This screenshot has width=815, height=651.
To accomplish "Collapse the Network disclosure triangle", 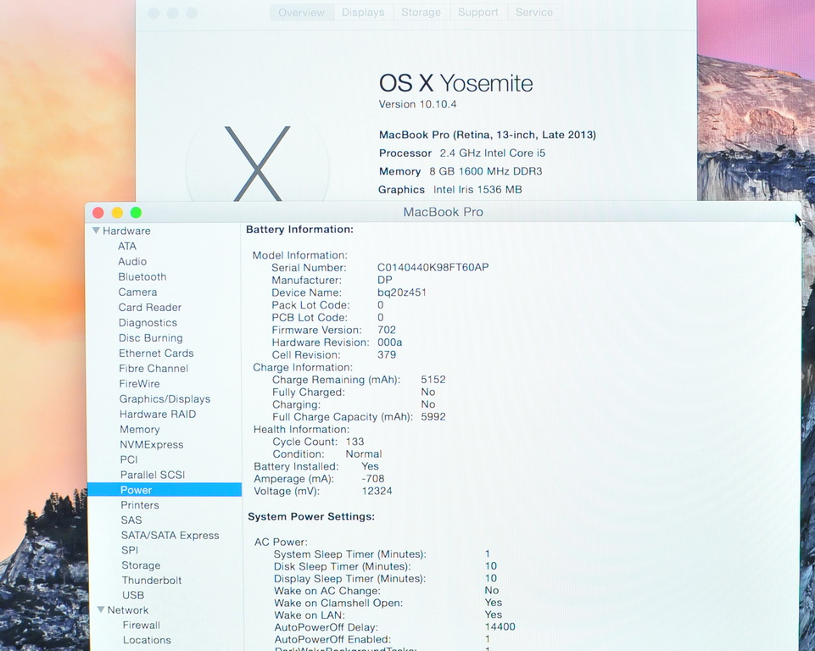I will 101,609.
